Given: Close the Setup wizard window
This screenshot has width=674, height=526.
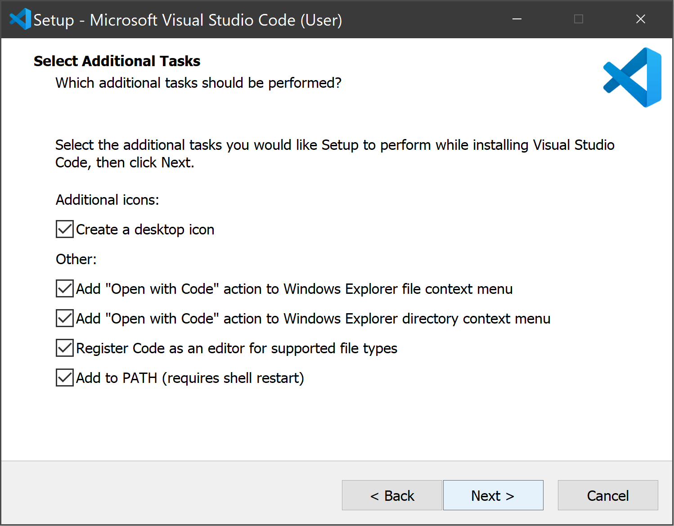Looking at the screenshot, I should point(640,19).
